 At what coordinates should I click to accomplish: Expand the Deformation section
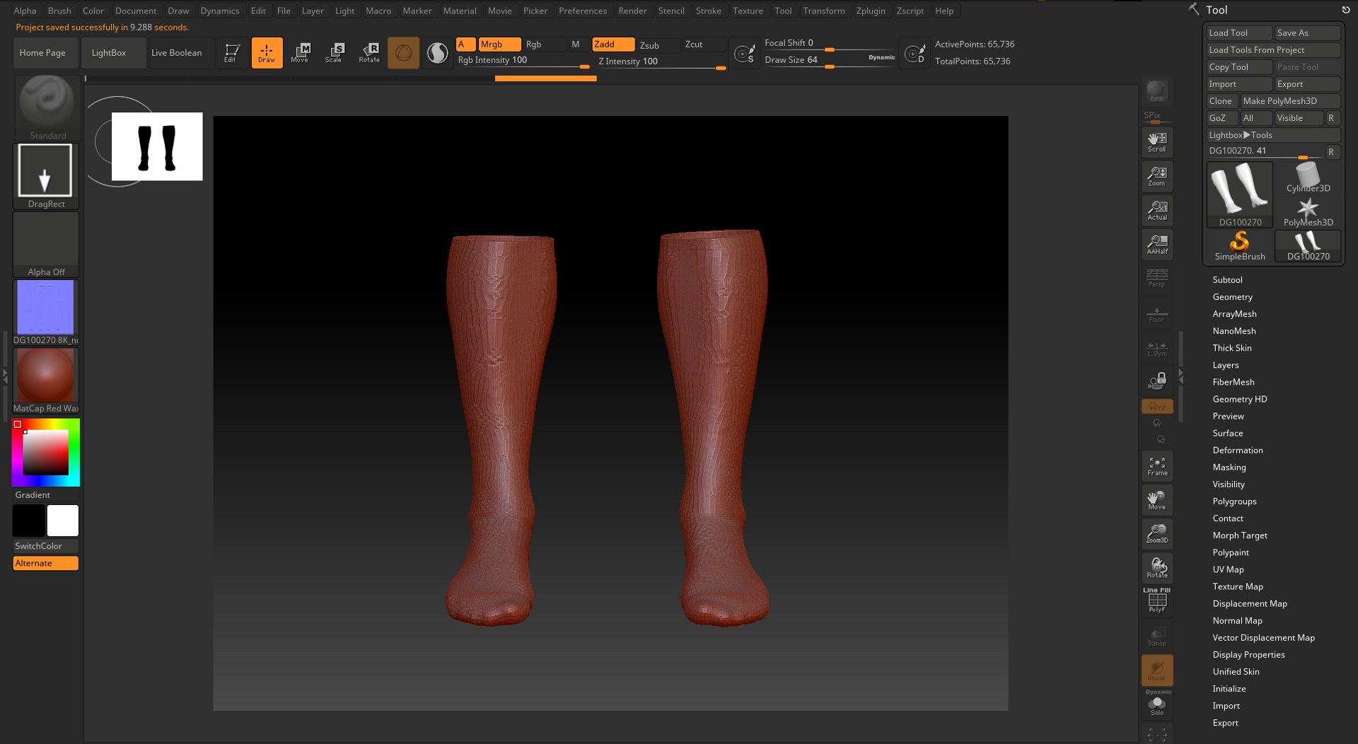pos(1237,451)
